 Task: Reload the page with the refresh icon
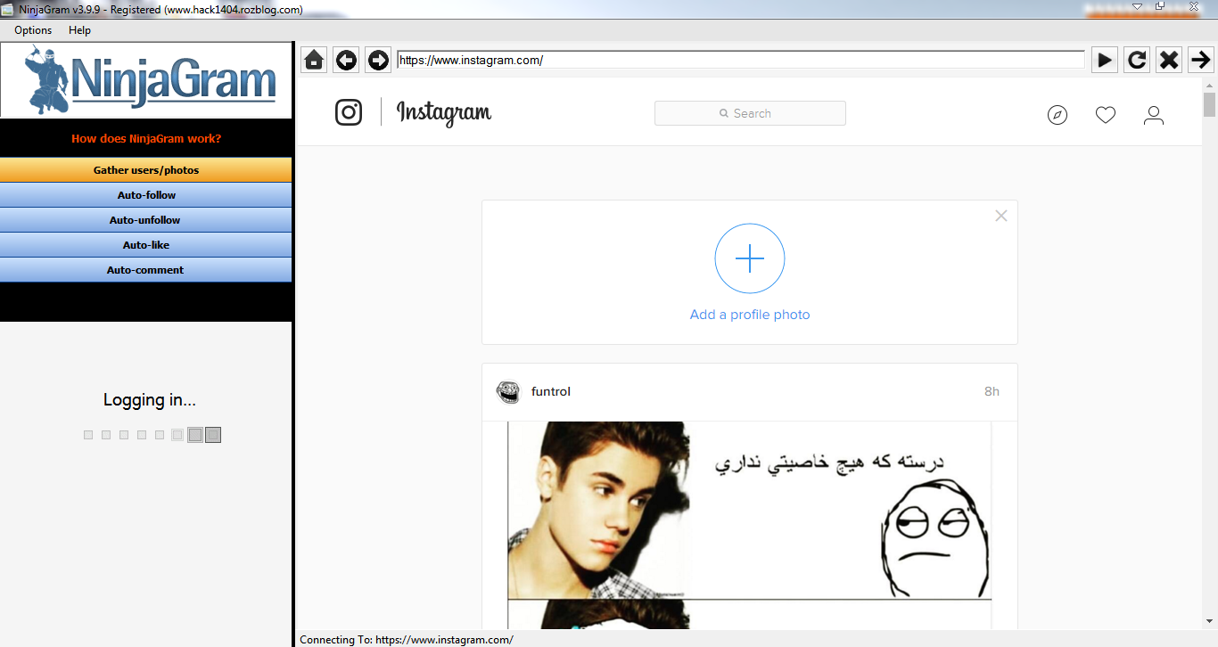(x=1137, y=60)
